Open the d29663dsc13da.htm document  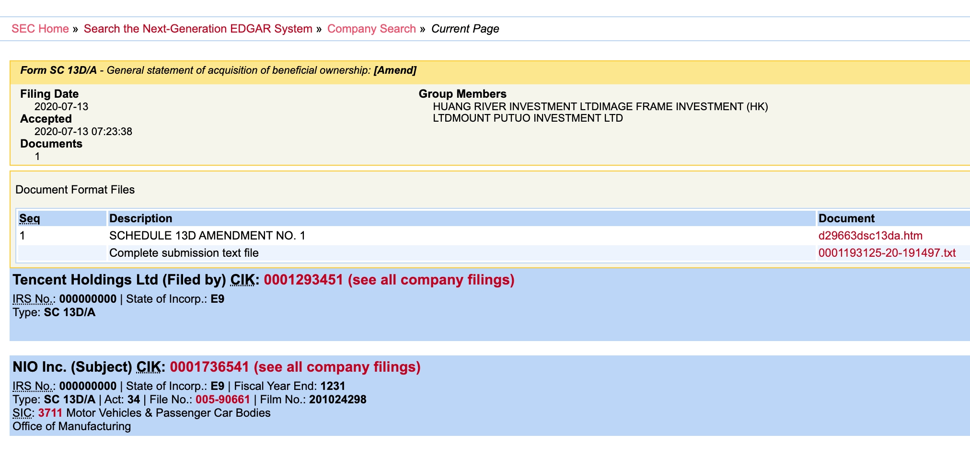click(870, 236)
